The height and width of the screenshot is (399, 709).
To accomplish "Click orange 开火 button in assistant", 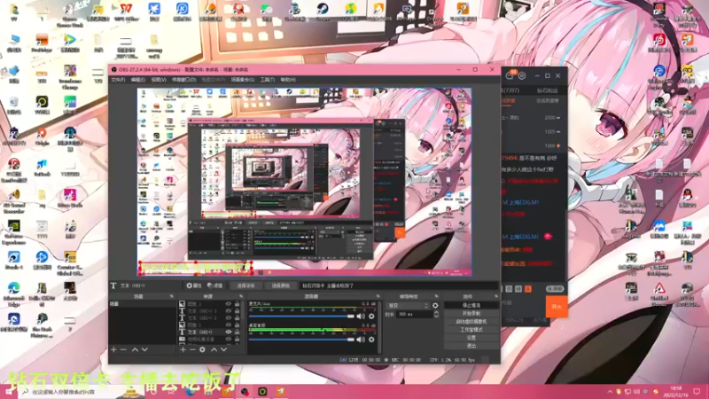I will (x=557, y=307).
